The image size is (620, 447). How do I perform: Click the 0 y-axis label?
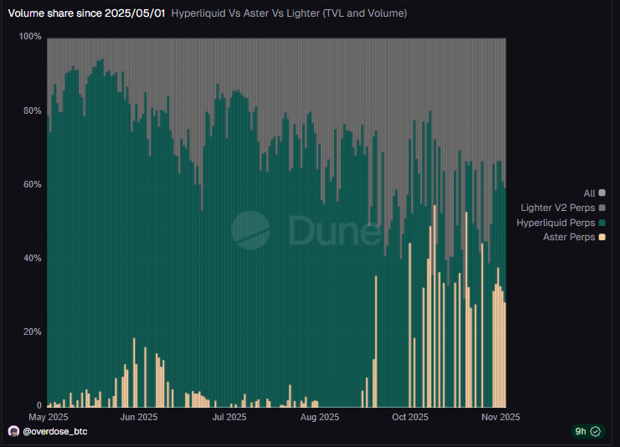tap(39, 405)
